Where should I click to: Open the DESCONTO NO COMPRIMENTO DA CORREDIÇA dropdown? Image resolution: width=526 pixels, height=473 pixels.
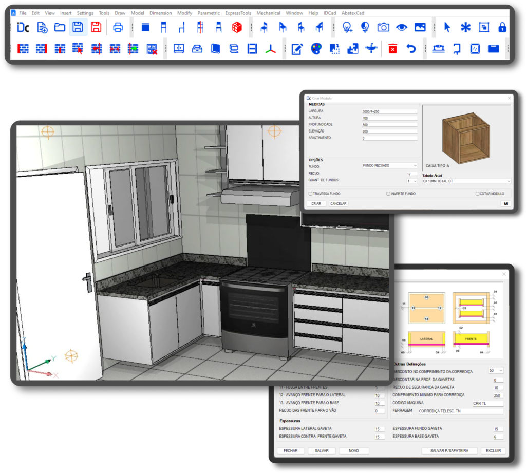pos(496,371)
